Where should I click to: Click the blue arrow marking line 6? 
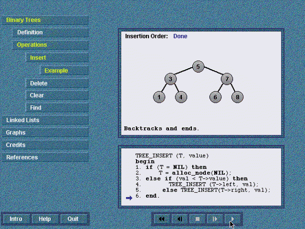pyautogui.click(x=129, y=198)
